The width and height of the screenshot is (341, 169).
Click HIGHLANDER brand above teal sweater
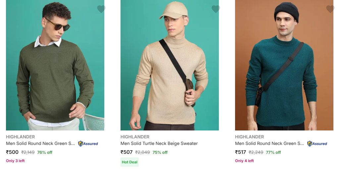tap(249, 137)
